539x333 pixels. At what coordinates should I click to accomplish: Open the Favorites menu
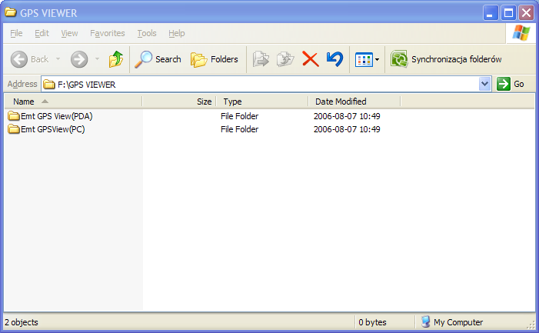pyautogui.click(x=107, y=33)
